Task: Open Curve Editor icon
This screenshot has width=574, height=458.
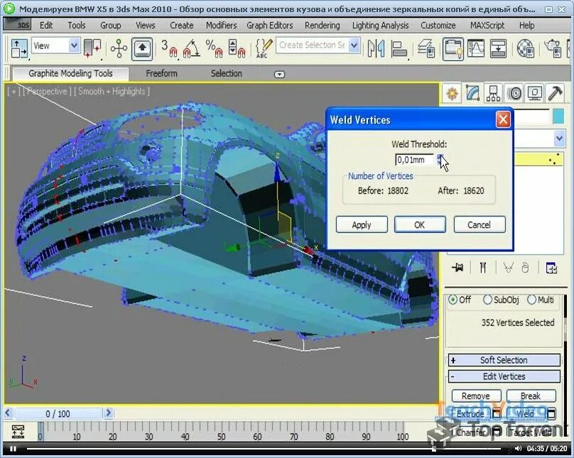Action: tap(475, 49)
